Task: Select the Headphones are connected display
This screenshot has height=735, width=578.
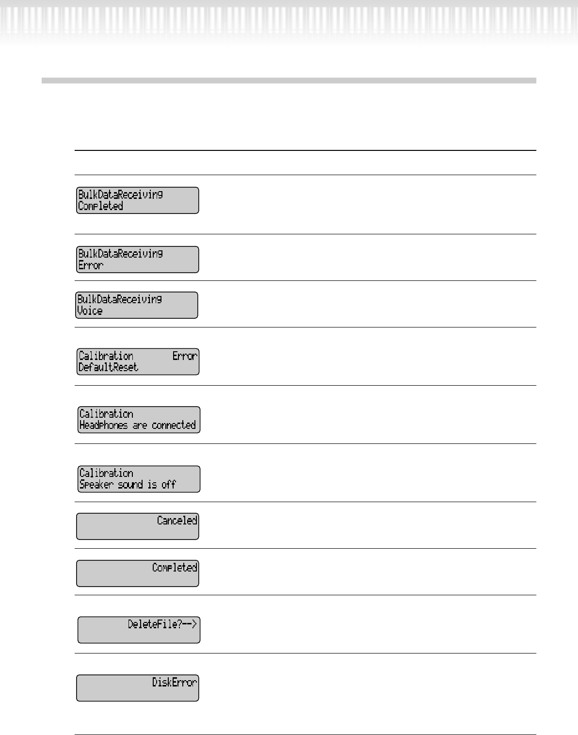Action: 139,420
